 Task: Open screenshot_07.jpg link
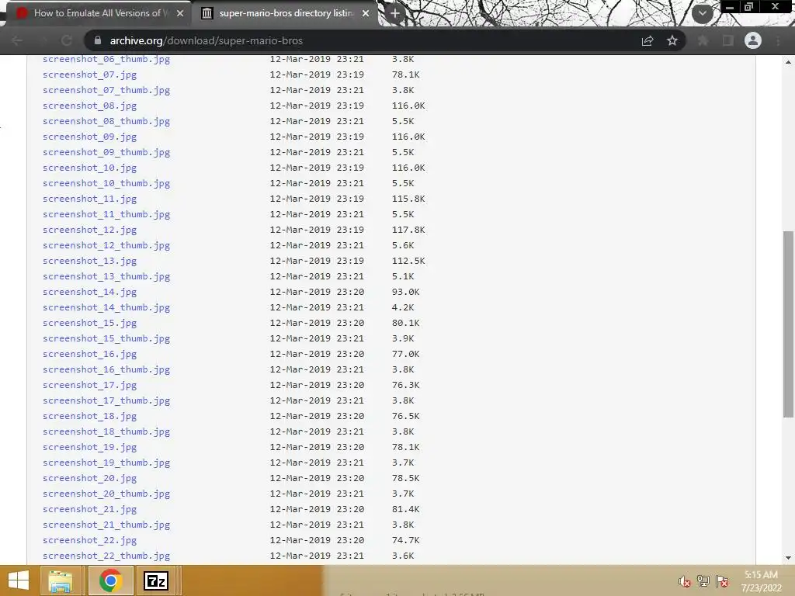(x=90, y=74)
